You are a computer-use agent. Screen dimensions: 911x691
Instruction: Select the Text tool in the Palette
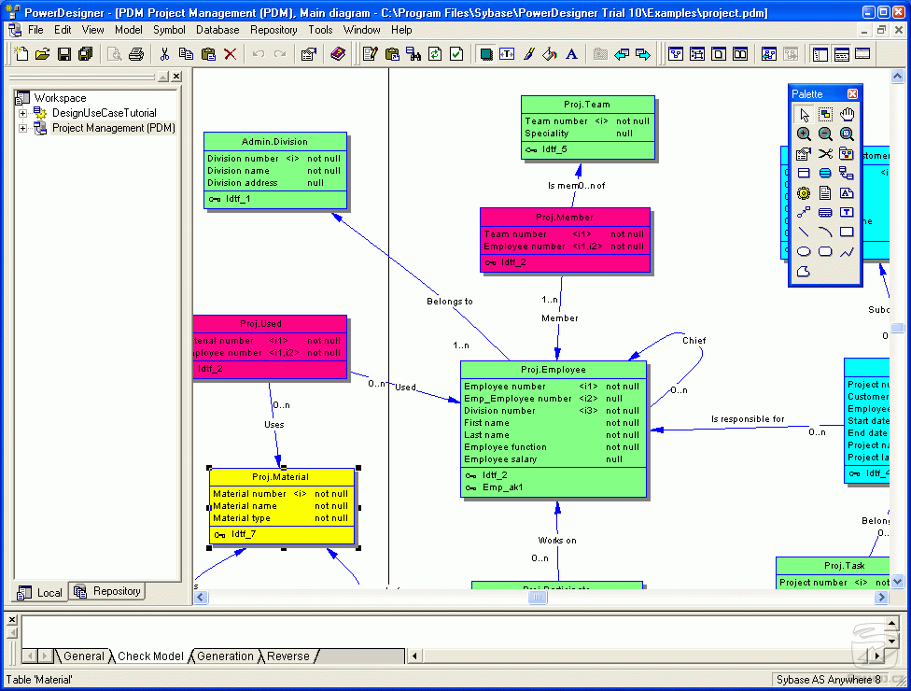(x=848, y=212)
